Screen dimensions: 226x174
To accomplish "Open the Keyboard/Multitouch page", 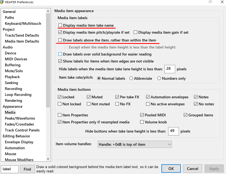I will [23, 23].
